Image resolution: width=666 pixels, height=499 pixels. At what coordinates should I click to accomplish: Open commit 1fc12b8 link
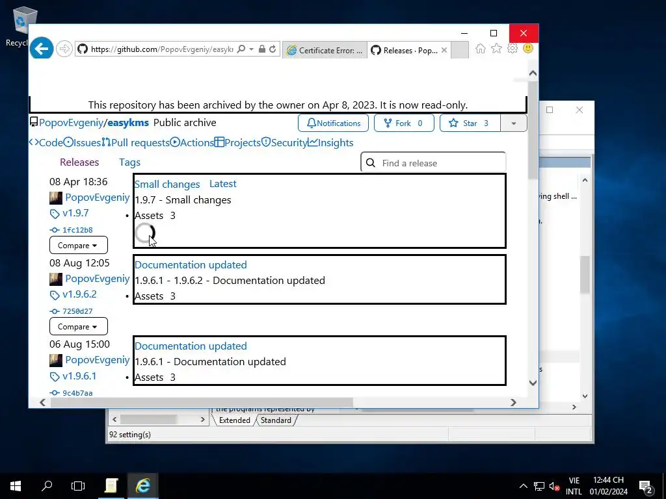(77, 230)
